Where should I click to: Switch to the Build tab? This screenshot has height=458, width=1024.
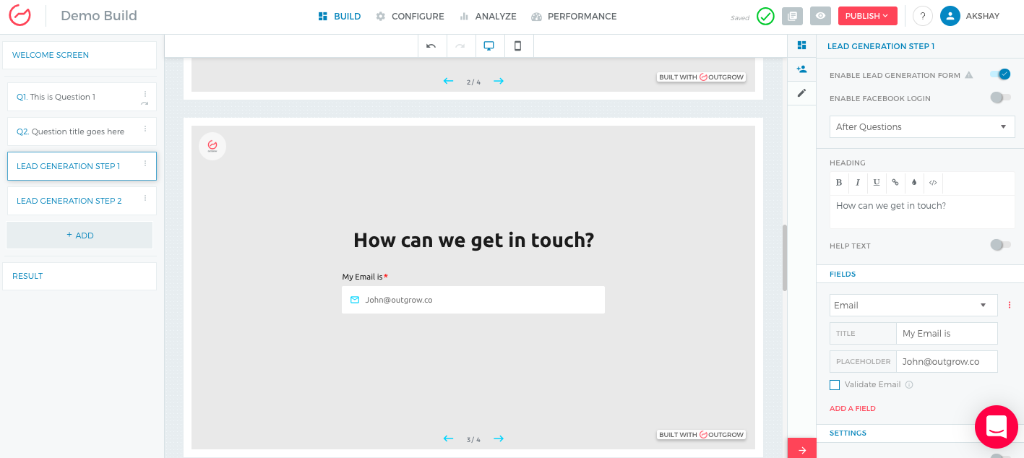tap(340, 16)
